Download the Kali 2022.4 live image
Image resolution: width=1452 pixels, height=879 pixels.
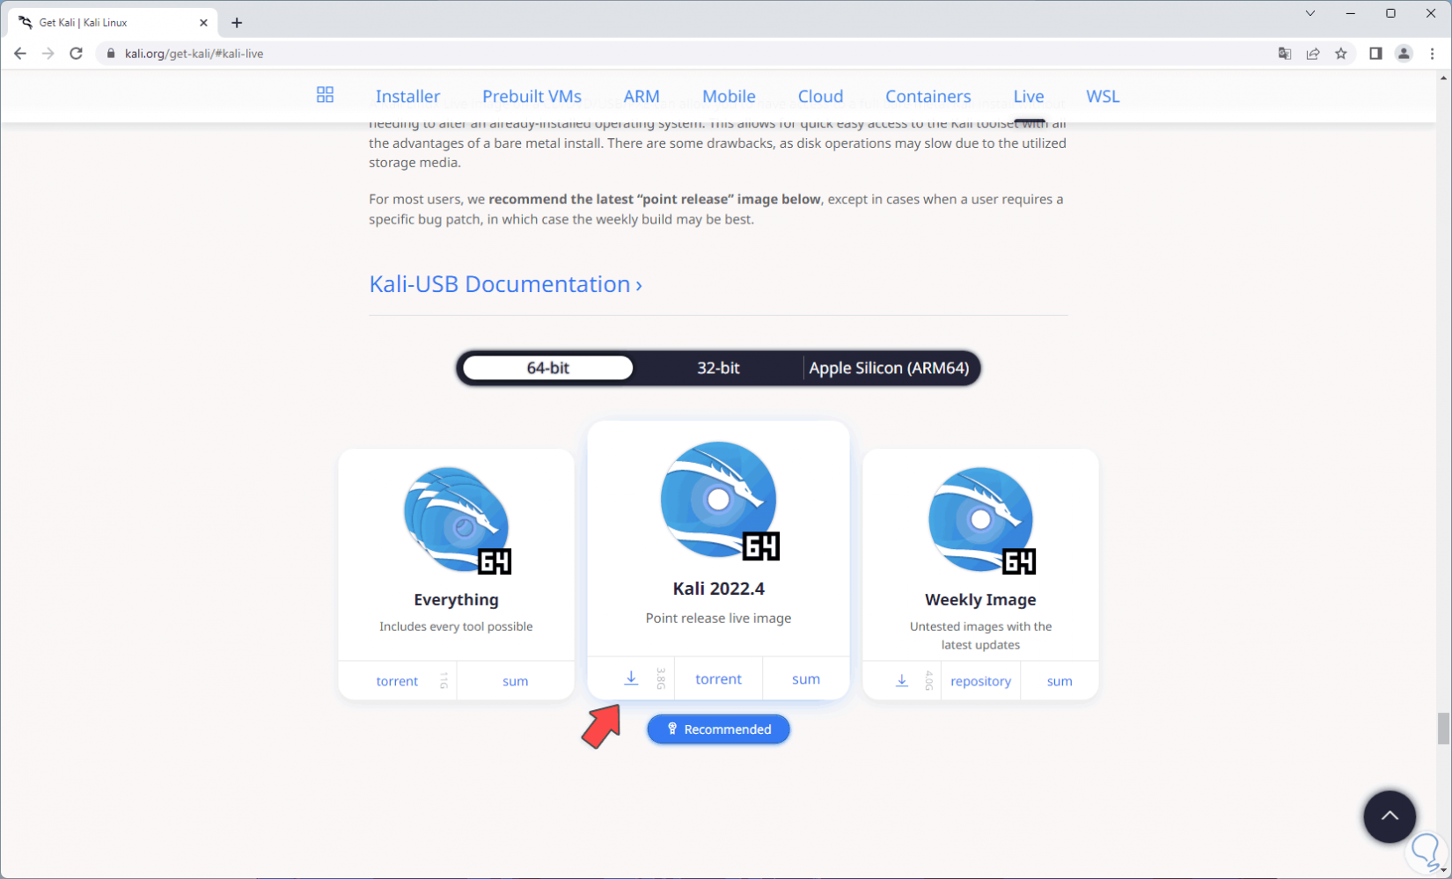[631, 678]
